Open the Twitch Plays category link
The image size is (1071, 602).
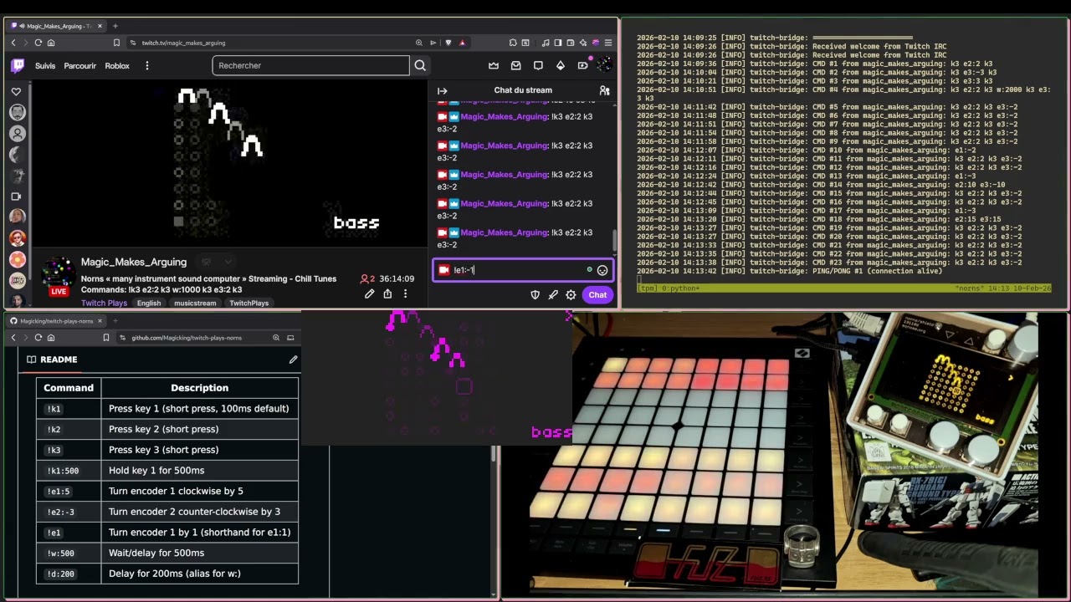pyautogui.click(x=104, y=303)
